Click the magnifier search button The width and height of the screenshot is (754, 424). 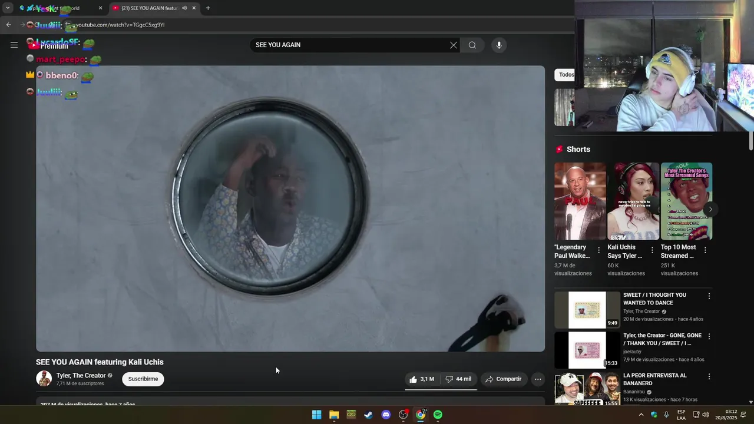(x=472, y=45)
